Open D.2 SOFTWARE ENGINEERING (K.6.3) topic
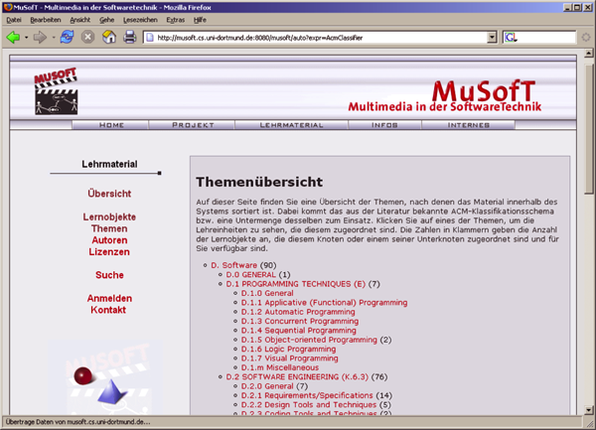Image resolution: width=596 pixels, height=430 pixels. coord(297,376)
